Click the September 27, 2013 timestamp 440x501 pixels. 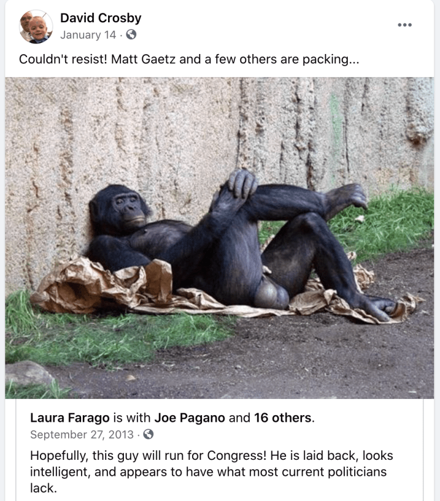(82, 435)
